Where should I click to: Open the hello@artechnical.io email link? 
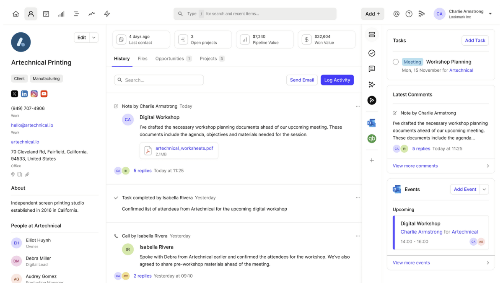pos(32,125)
